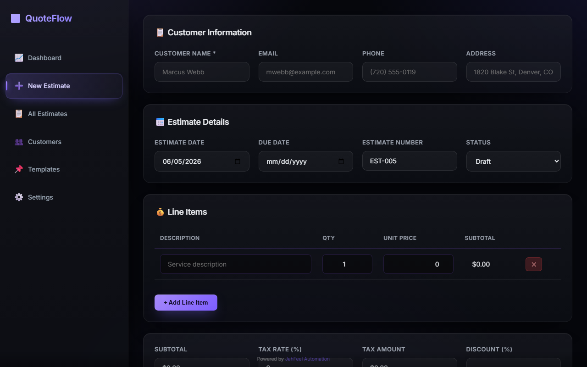
Task: Focus the Address input field
Action: (x=514, y=72)
